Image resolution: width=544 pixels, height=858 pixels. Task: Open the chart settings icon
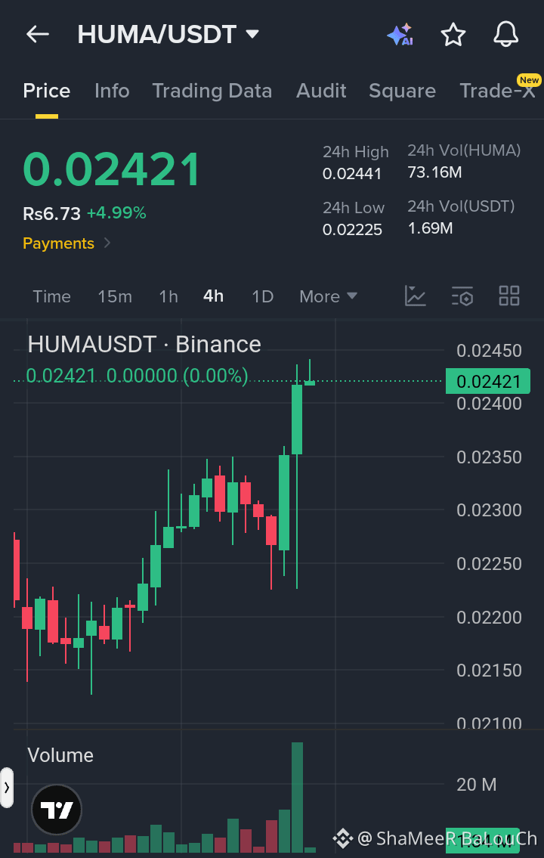[462, 296]
